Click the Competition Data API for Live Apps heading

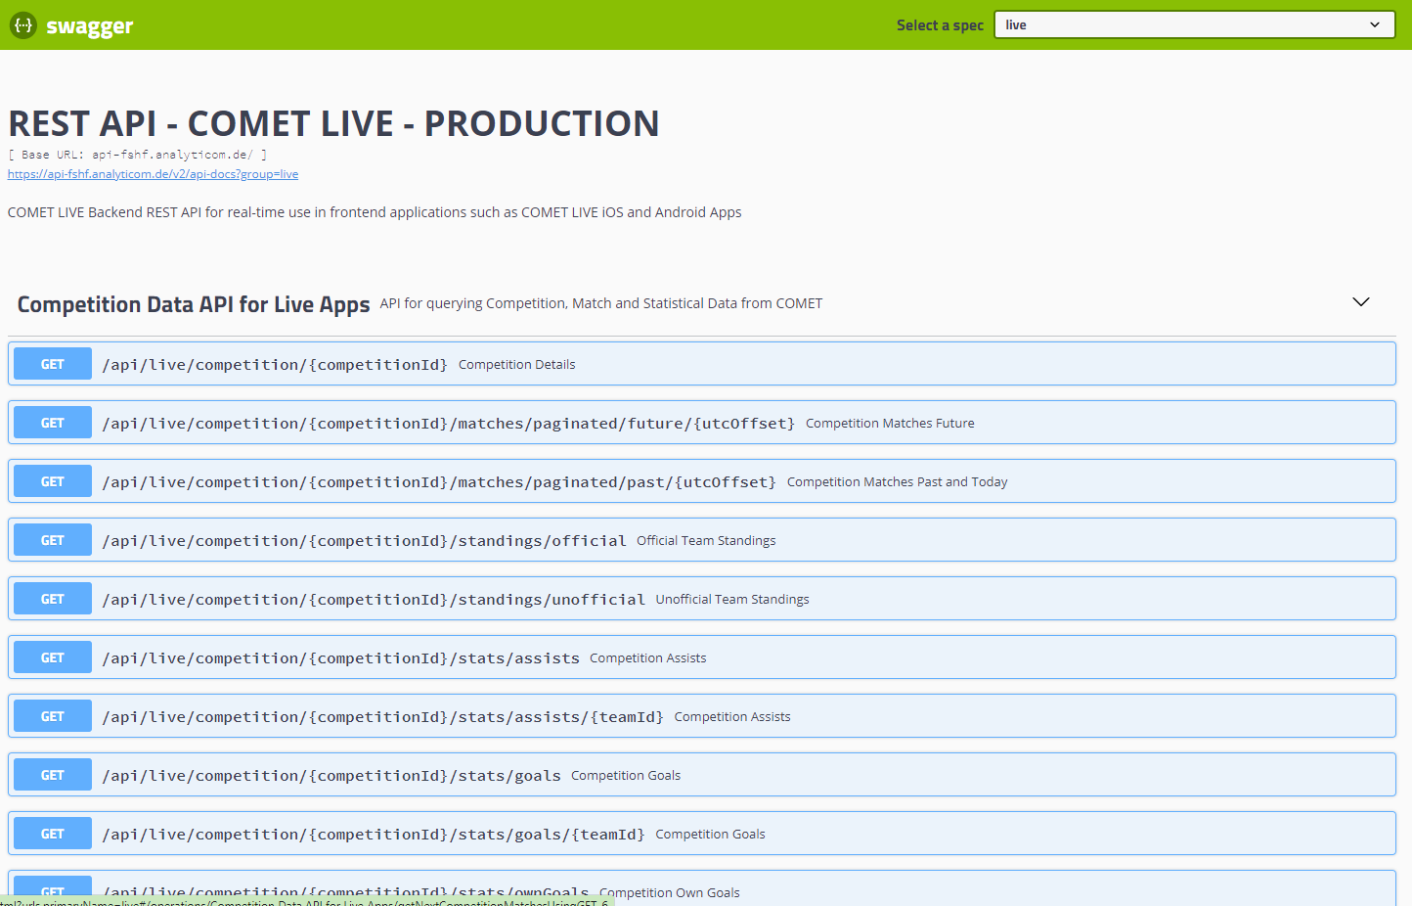tap(194, 304)
